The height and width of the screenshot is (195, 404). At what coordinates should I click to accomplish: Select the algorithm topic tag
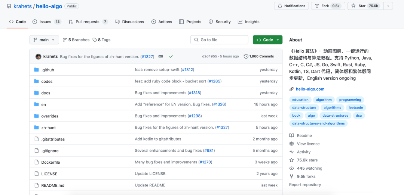[x=324, y=100]
